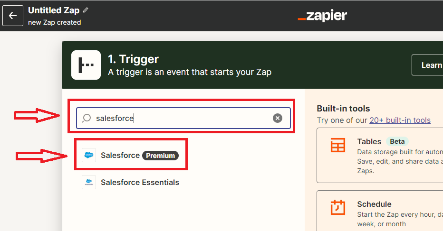Click the search magnifier icon
443x231 pixels.
click(87, 118)
